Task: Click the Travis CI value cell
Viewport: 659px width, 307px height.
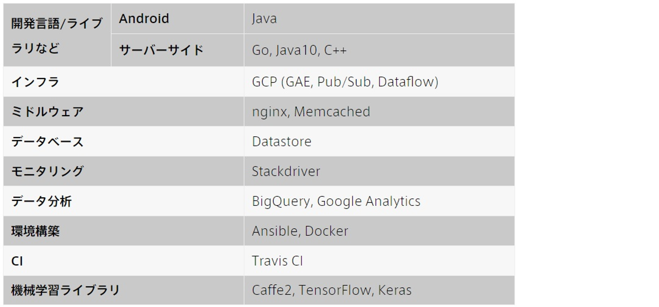Action: coord(277,261)
